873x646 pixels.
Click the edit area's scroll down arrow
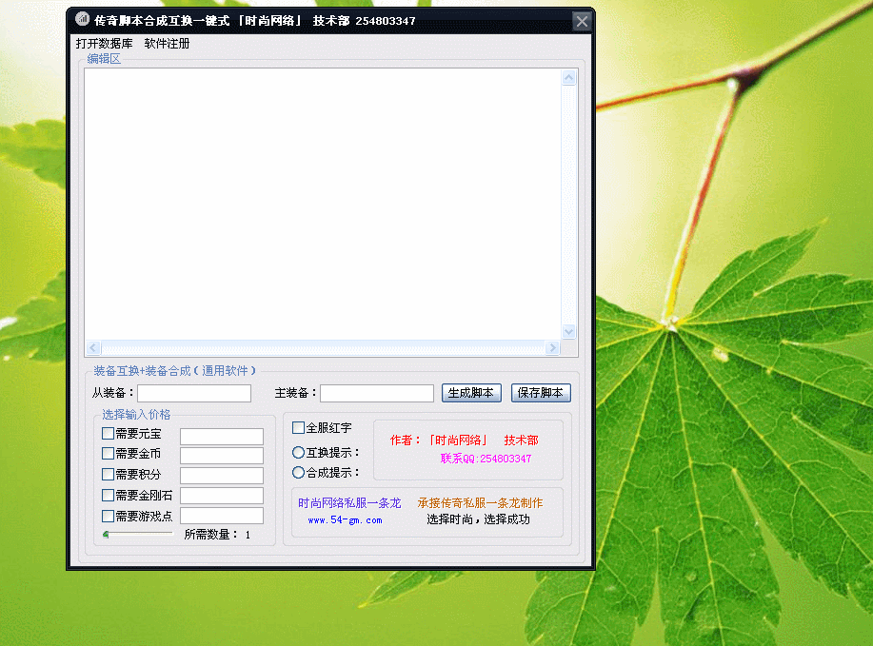click(568, 332)
